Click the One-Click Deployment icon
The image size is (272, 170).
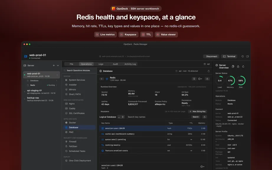coord(66,161)
